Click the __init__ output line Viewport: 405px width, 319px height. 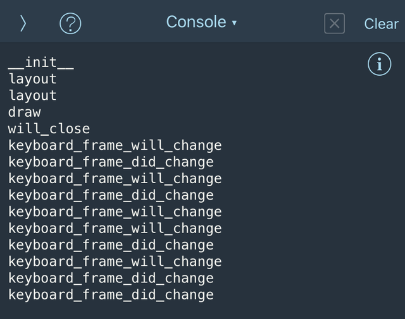coord(41,63)
